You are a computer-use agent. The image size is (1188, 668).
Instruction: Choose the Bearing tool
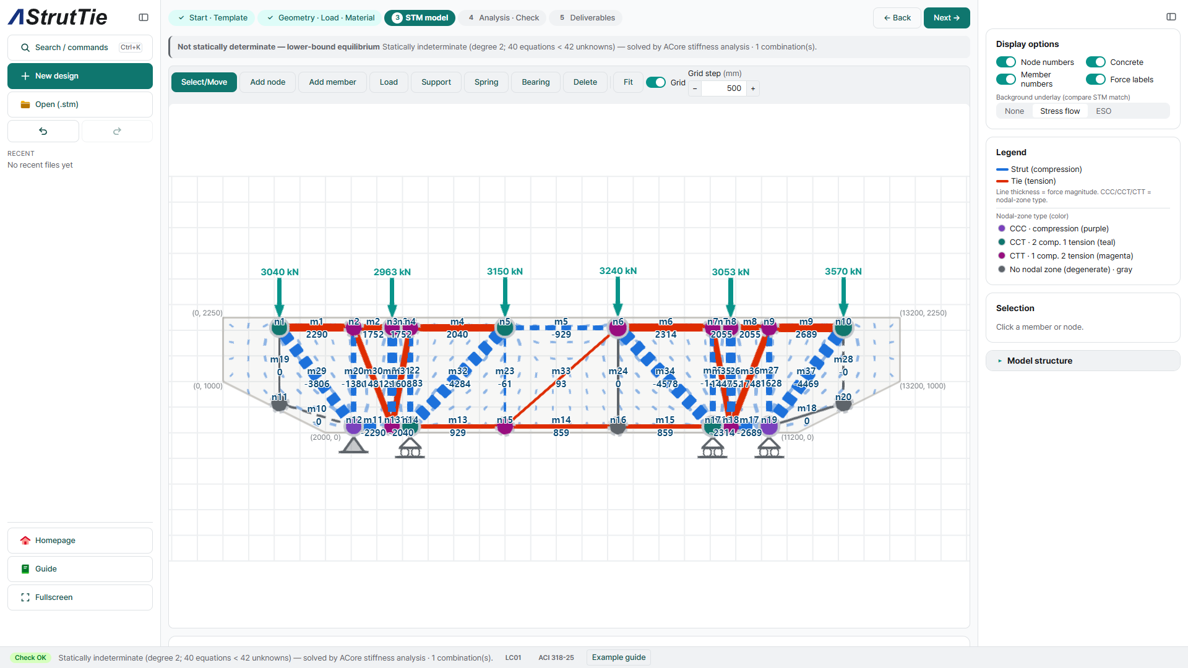point(535,82)
